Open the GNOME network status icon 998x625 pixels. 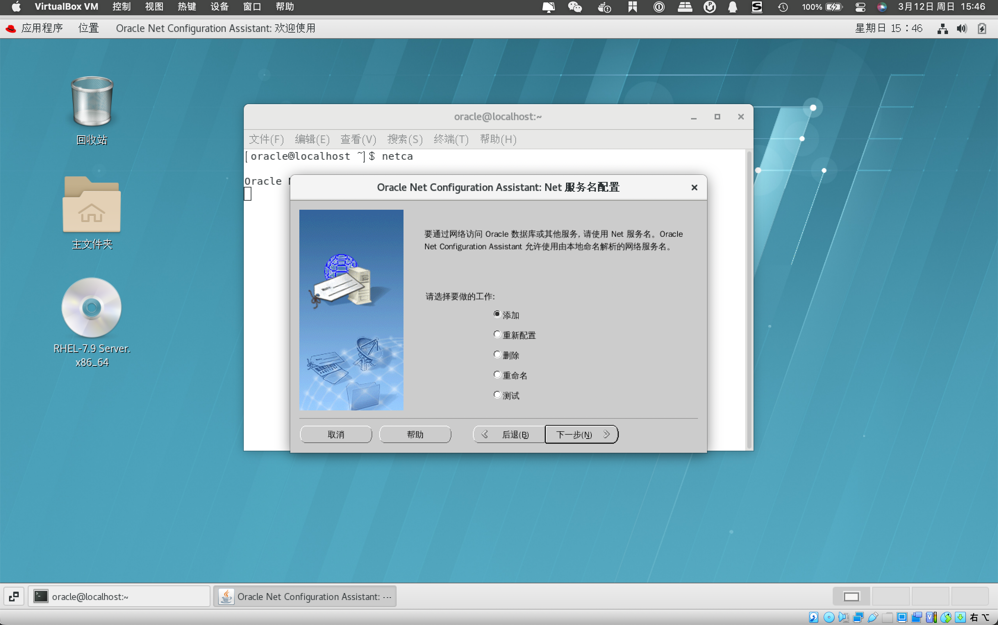(x=942, y=28)
